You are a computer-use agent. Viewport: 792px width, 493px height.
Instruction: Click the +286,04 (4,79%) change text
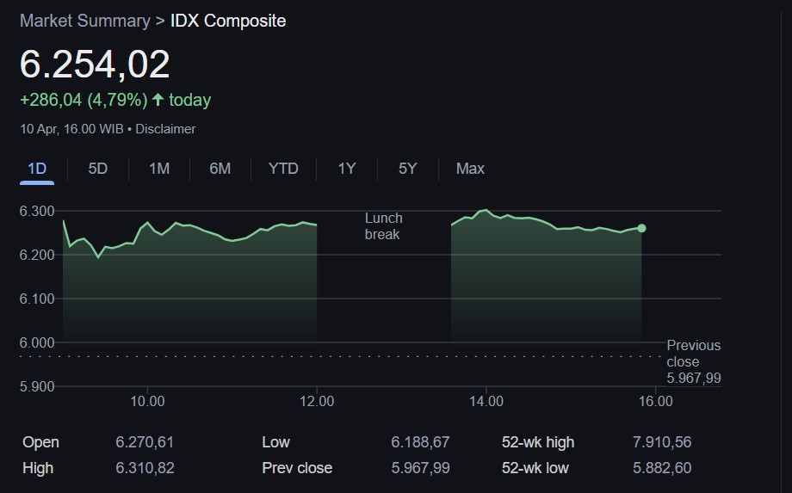[x=84, y=101]
